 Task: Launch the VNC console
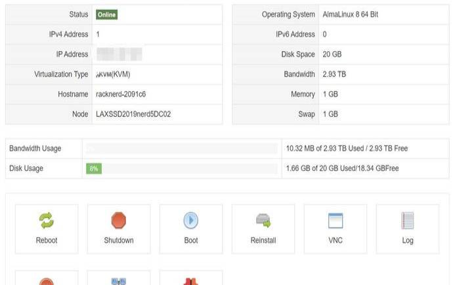(336, 229)
